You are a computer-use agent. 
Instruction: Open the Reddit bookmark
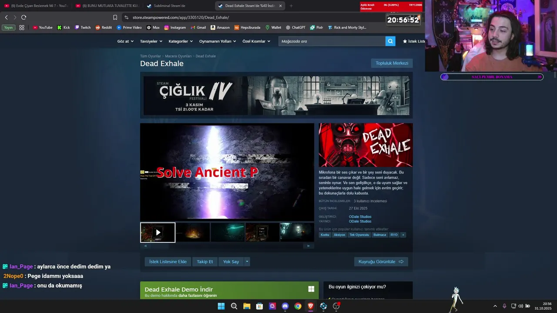[104, 27]
